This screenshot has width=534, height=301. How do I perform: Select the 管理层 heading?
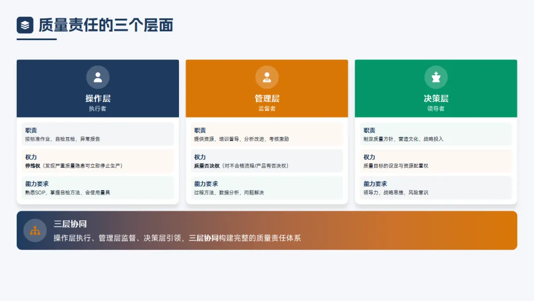[x=267, y=99]
